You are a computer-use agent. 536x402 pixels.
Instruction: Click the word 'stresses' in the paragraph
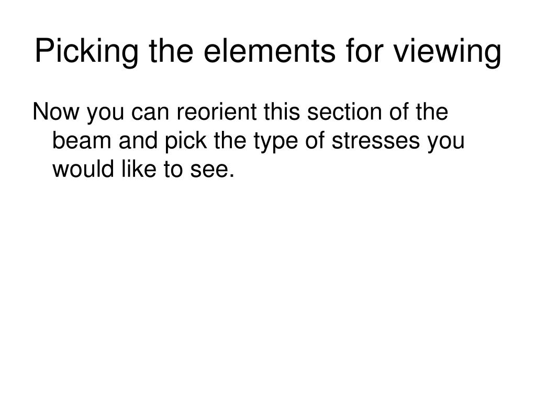tap(376, 141)
